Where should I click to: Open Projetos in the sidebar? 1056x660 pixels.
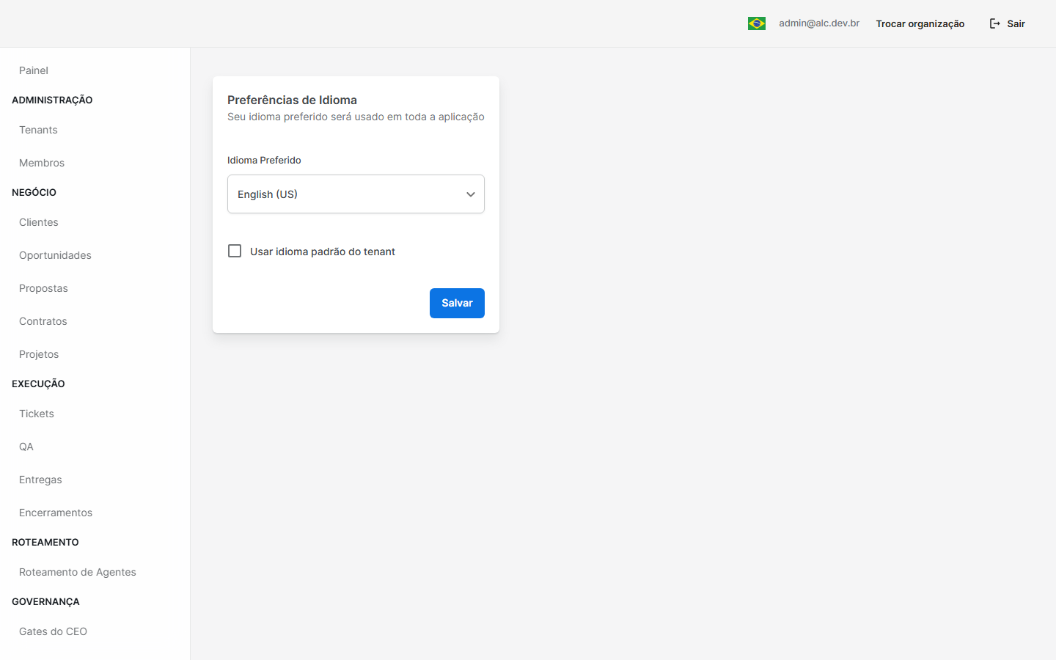point(39,354)
